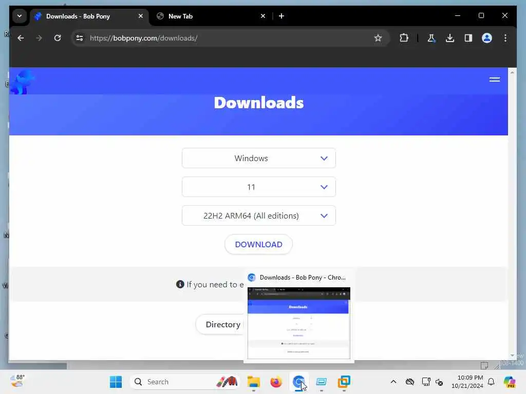Open the hamburger navigation menu
The image size is (526, 394).
click(x=495, y=80)
